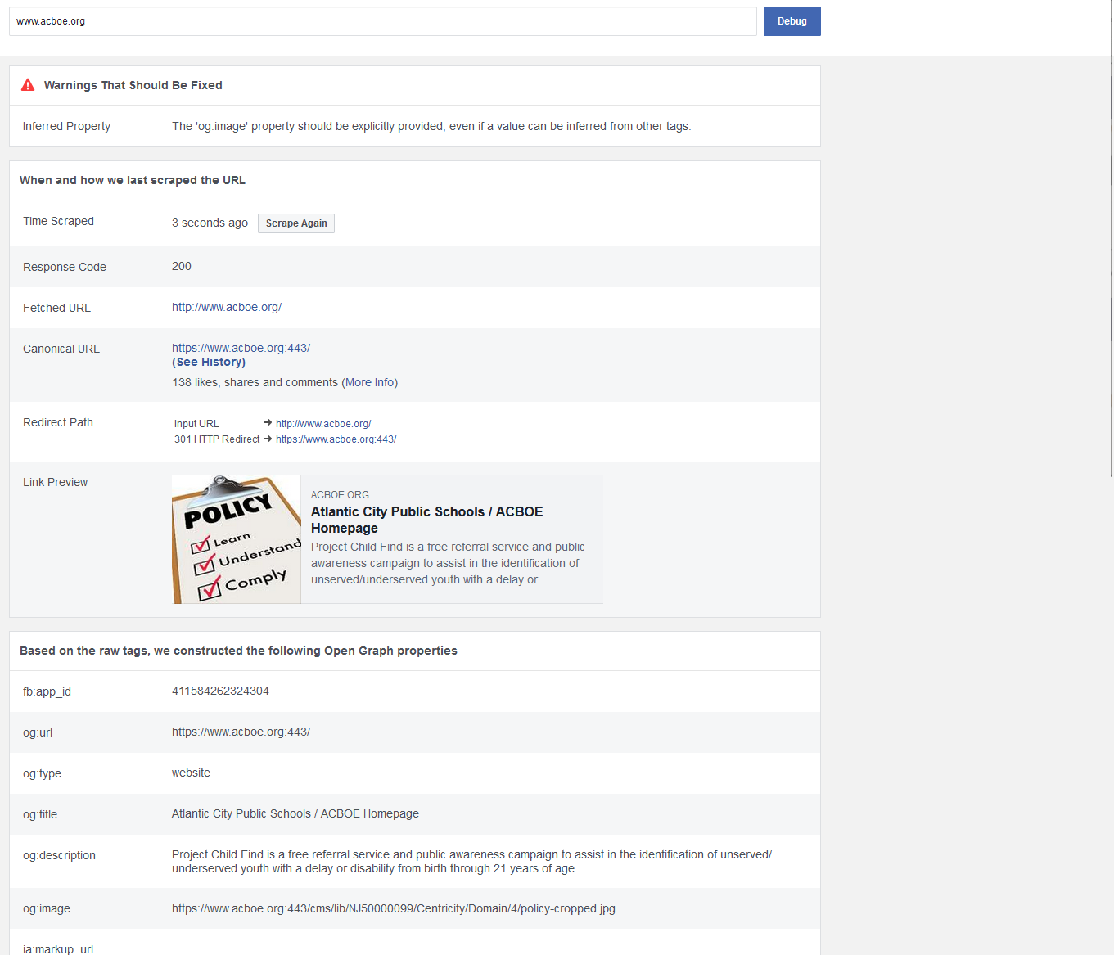Click the ia:markup_url property label

tap(58, 949)
